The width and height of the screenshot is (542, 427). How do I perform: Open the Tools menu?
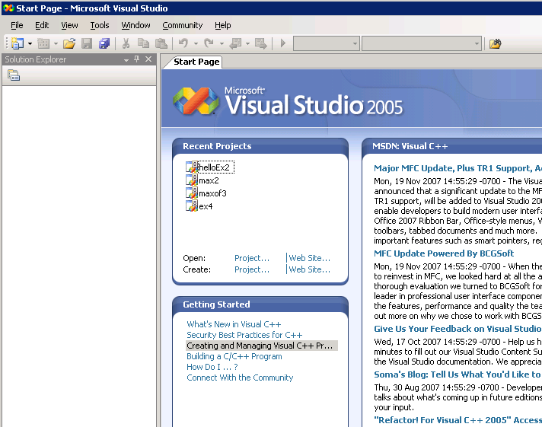click(100, 25)
